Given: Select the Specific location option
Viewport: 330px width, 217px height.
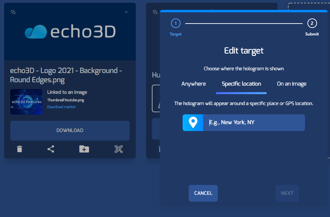Looking at the screenshot, I should [241, 84].
